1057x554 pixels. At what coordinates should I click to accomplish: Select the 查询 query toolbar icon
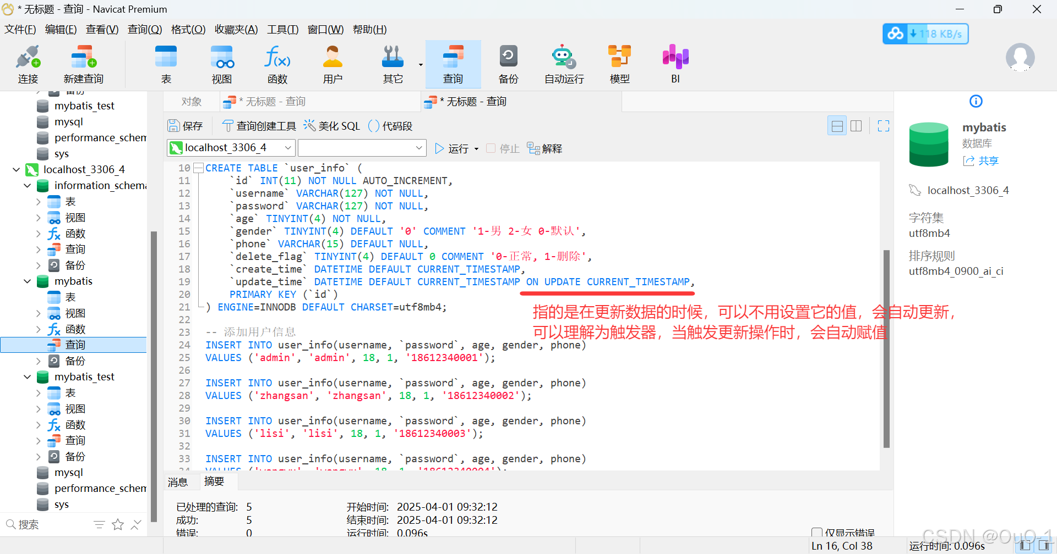coord(453,64)
